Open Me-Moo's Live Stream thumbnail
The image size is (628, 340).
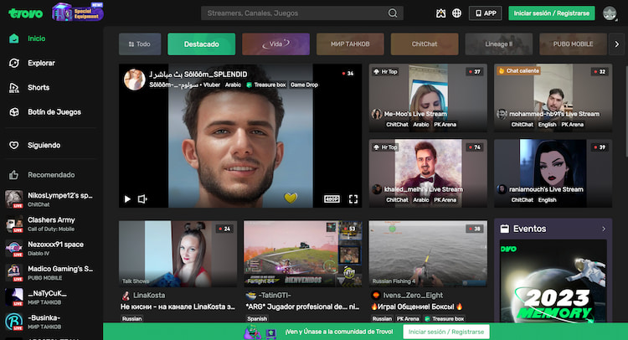pyautogui.click(x=428, y=98)
